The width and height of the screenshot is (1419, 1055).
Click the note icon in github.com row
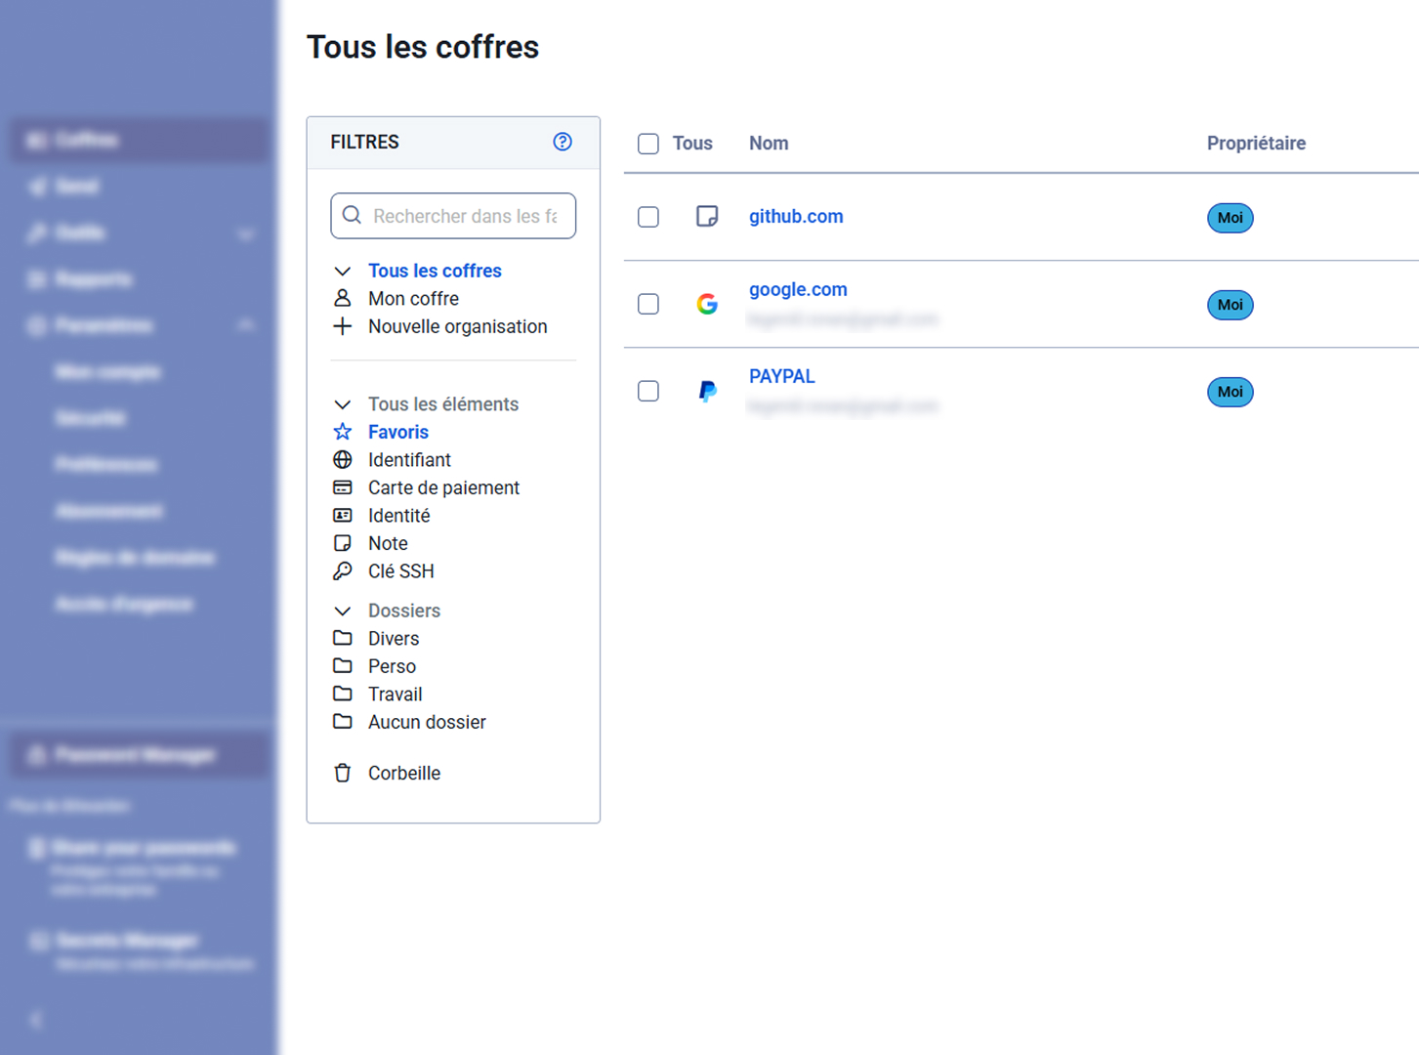tap(707, 217)
